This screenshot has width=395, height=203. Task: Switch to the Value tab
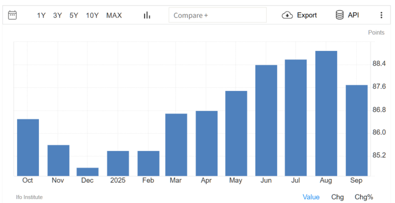311,197
